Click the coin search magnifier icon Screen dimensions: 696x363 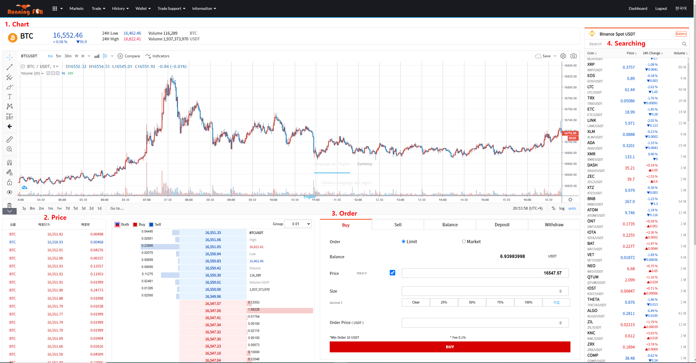pyautogui.click(x=684, y=44)
